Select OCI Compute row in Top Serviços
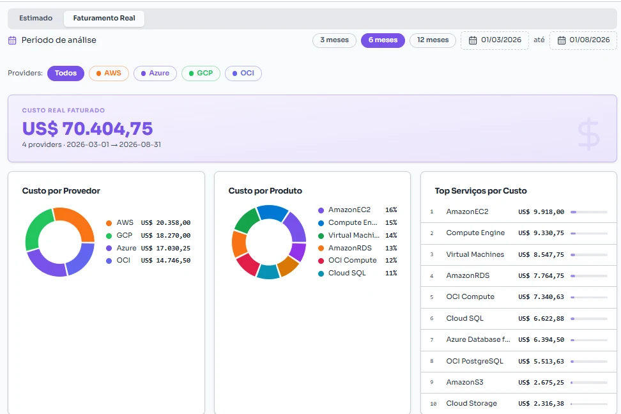This screenshot has width=621, height=414. pos(518,296)
